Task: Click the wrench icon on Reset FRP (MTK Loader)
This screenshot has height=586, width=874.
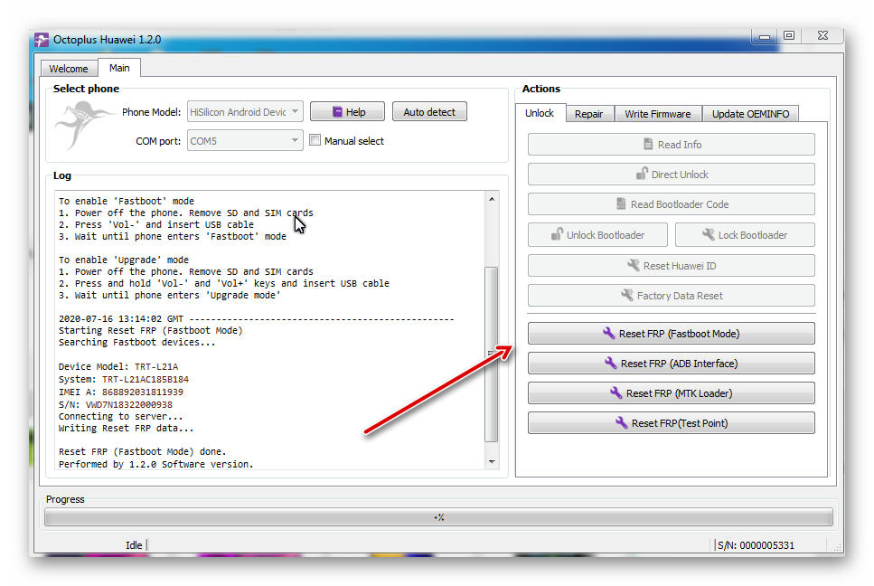Action: coord(616,392)
